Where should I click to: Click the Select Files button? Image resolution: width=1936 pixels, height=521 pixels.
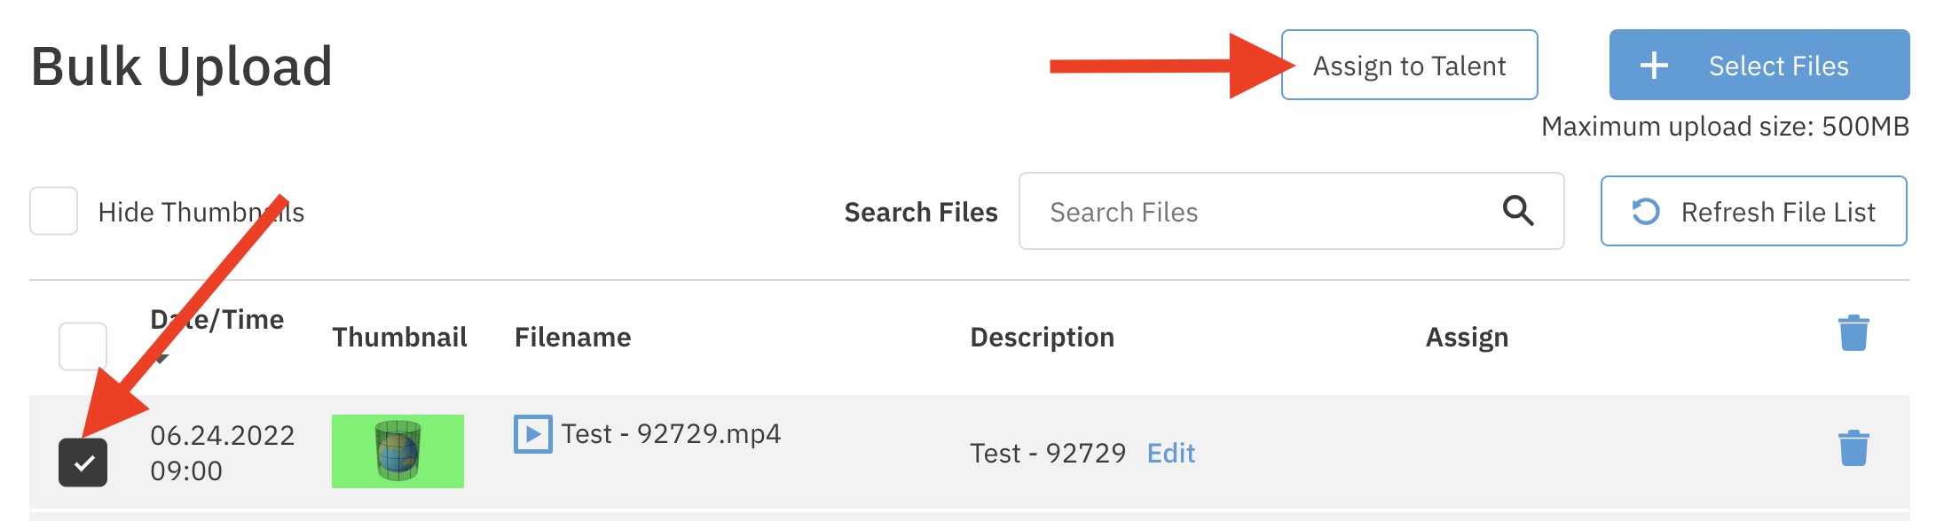(1759, 65)
